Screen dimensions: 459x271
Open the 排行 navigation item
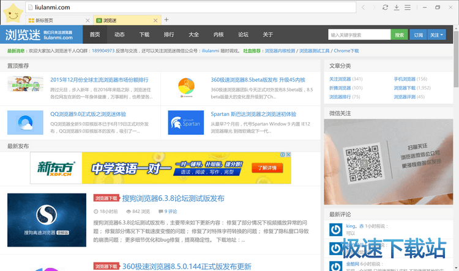pos(169,34)
